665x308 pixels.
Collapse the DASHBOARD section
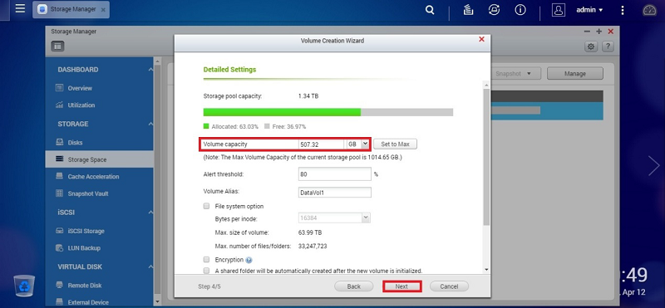(150, 70)
